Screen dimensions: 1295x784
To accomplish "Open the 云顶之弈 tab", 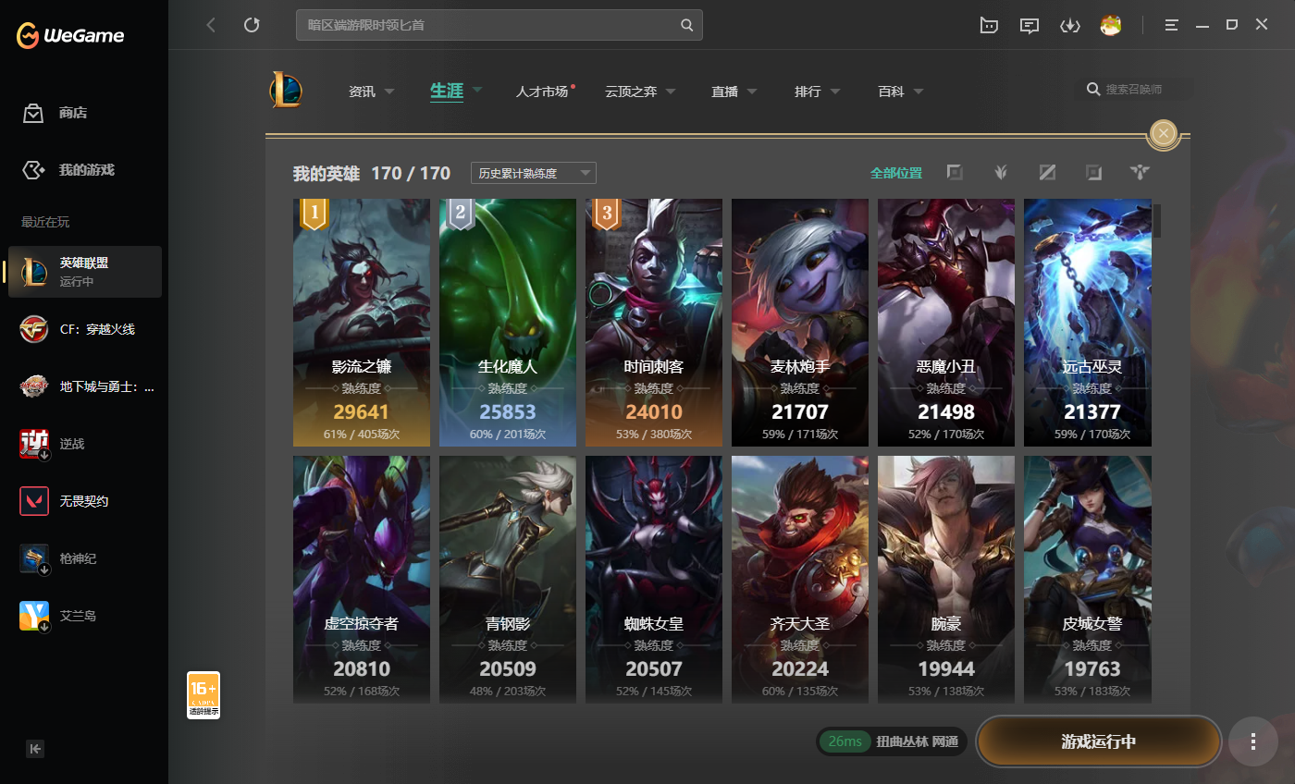I will (x=631, y=92).
